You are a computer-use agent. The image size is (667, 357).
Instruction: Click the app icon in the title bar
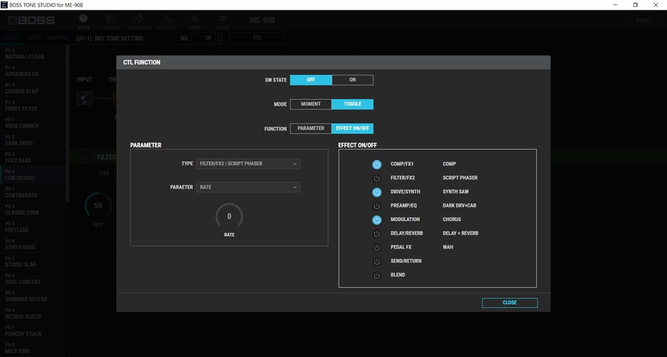(x=5, y=5)
